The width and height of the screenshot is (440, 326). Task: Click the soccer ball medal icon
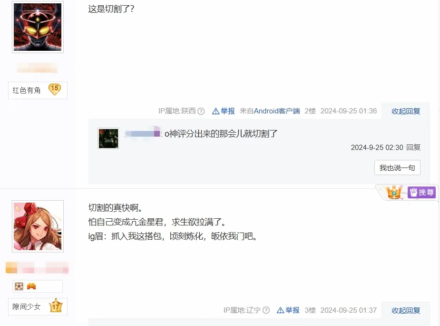[19, 286]
